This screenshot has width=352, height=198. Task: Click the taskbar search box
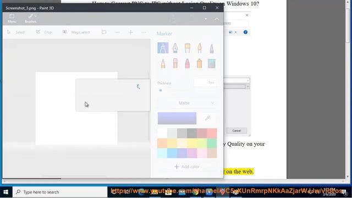point(60,192)
